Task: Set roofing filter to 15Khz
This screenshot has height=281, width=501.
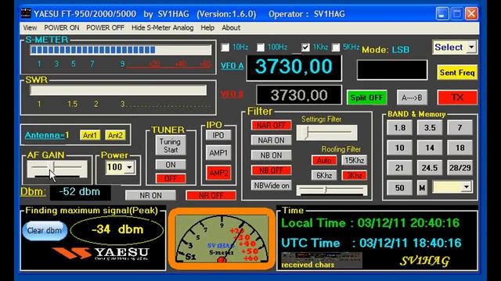Action: click(354, 160)
